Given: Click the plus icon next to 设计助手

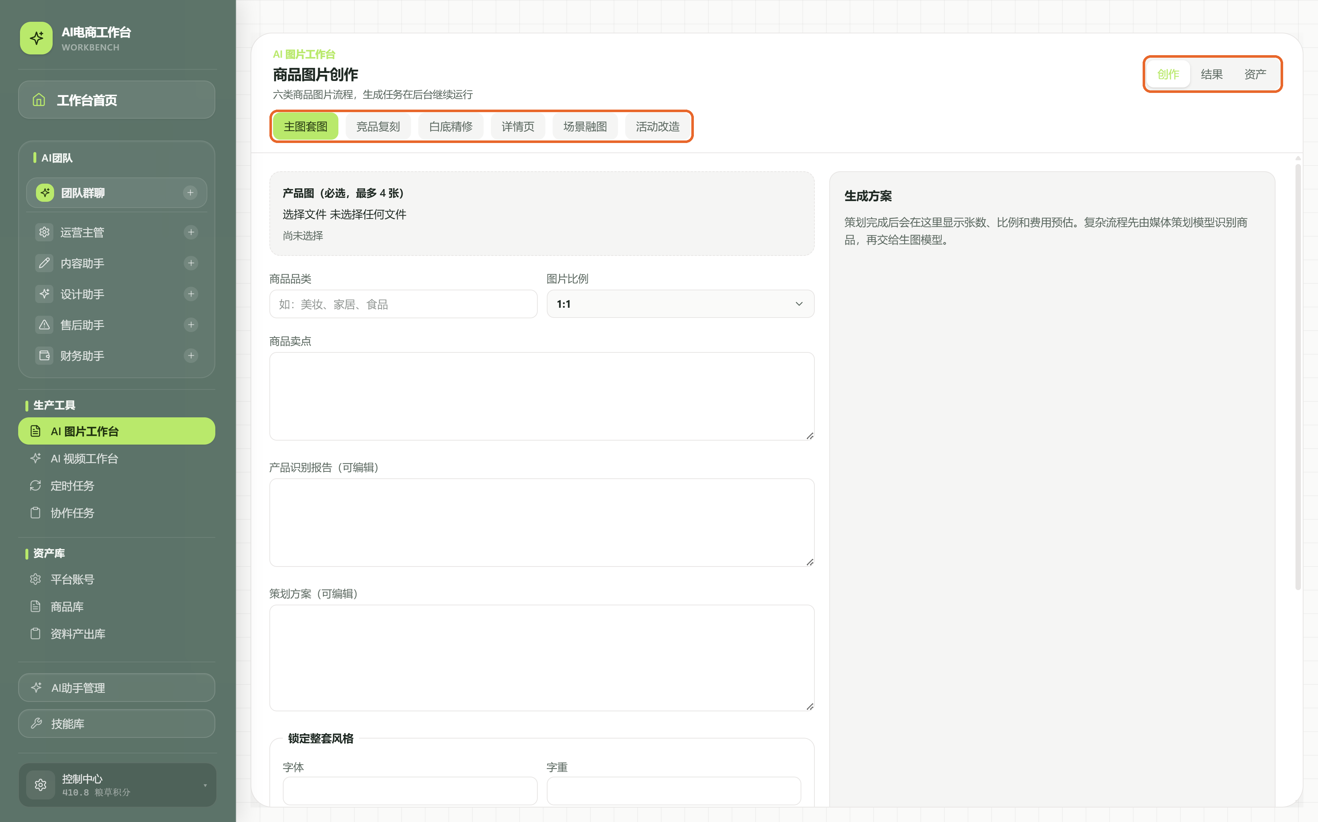Looking at the screenshot, I should (x=191, y=294).
